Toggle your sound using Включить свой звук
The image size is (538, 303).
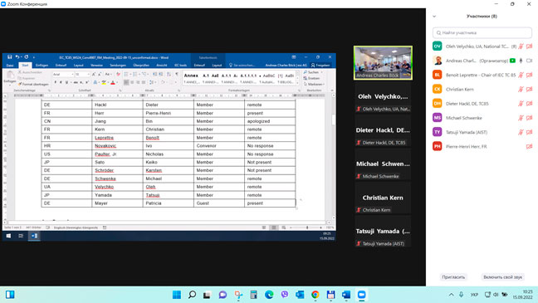tap(502, 277)
